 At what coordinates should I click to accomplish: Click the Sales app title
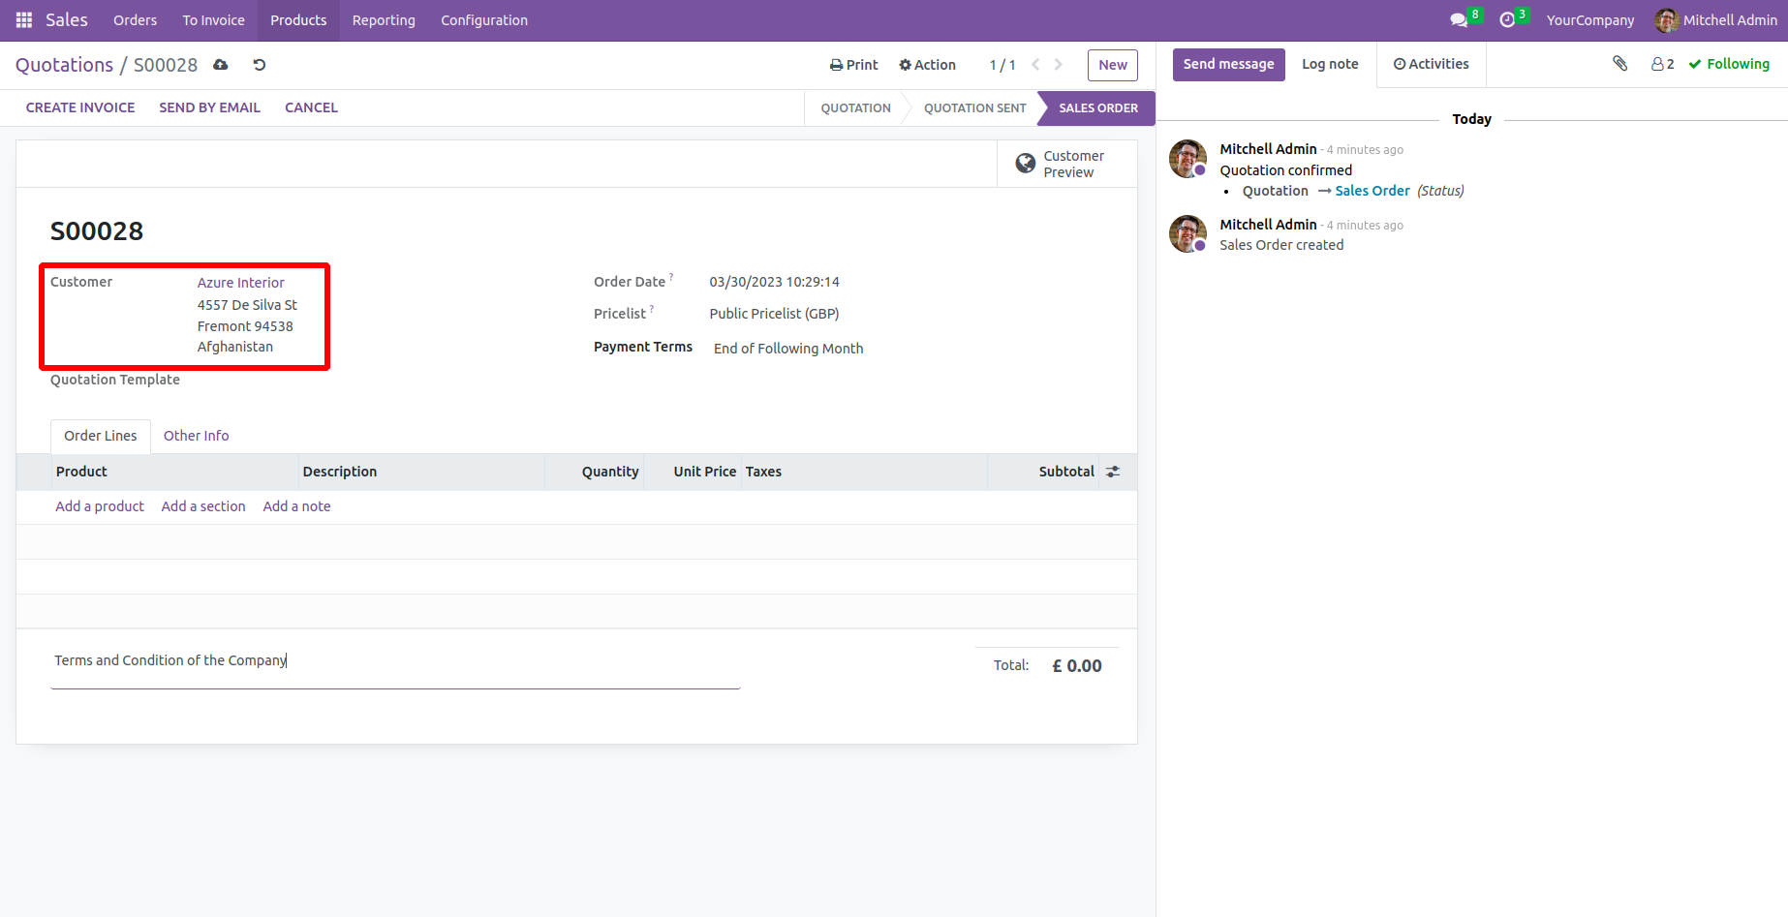[67, 20]
